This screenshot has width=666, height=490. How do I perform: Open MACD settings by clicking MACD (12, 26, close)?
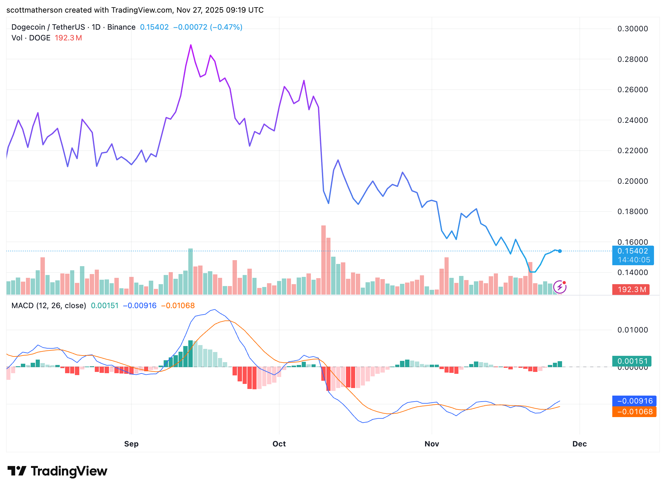49,306
